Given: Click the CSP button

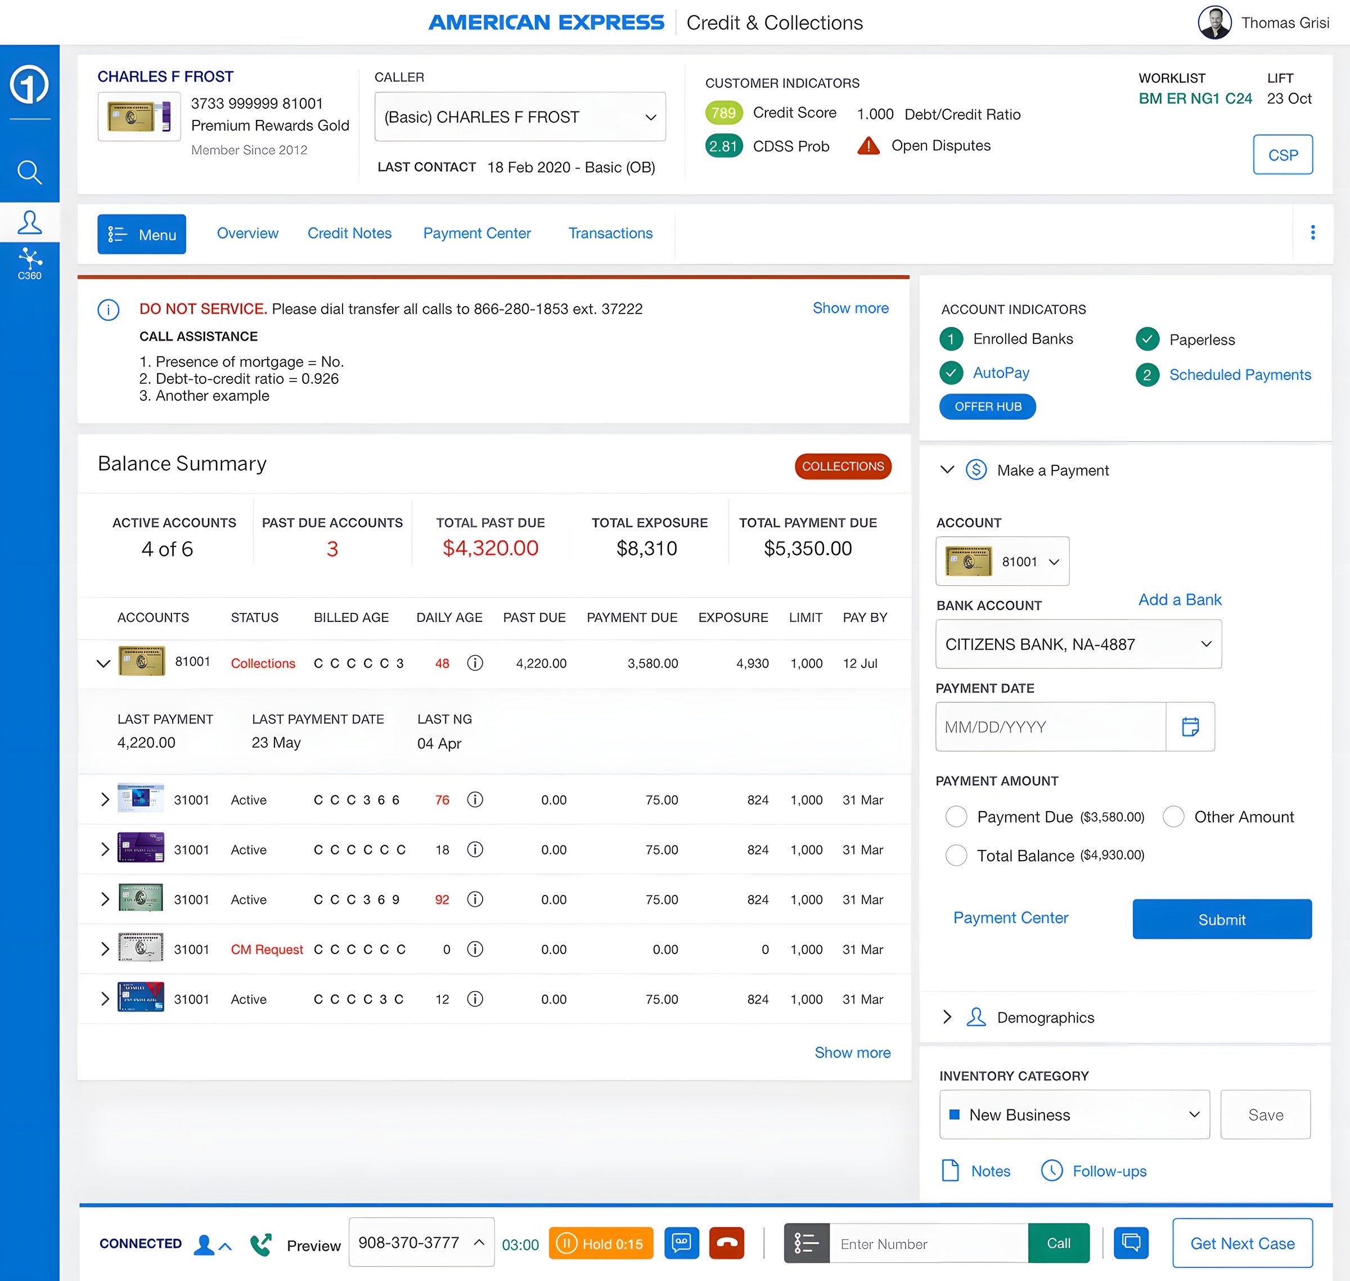Looking at the screenshot, I should (1282, 155).
